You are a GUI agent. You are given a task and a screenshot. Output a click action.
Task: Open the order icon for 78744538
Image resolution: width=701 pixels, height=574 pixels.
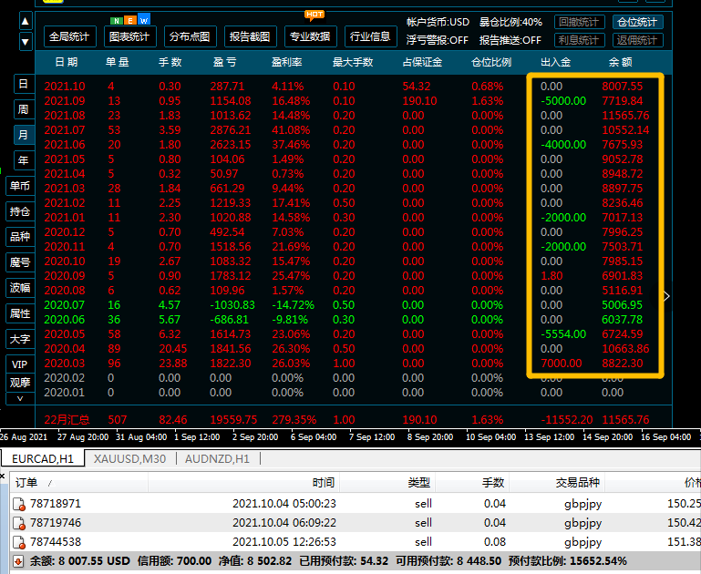point(19,542)
